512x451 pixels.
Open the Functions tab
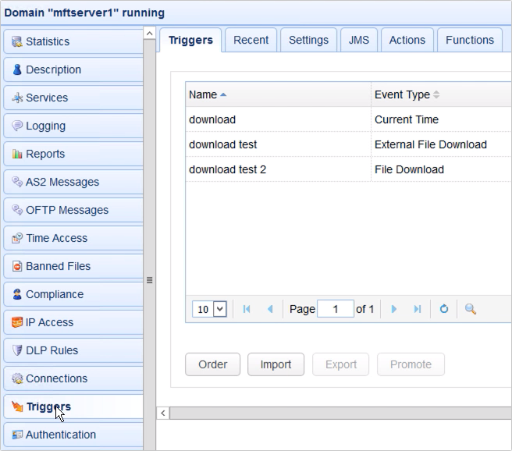click(469, 40)
